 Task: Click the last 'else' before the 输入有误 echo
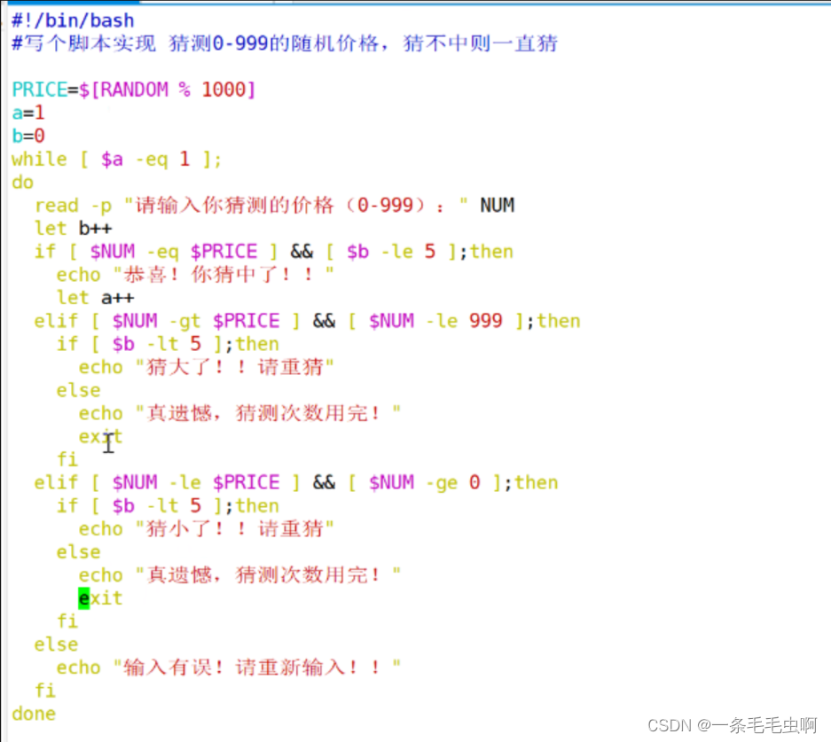pyautogui.click(x=56, y=644)
